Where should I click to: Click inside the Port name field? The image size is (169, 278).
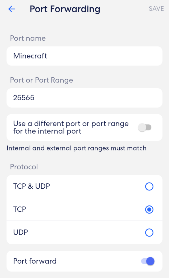(84, 56)
